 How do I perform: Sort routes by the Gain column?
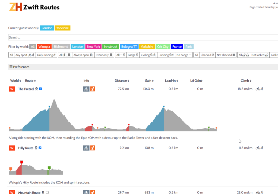coord(149,80)
